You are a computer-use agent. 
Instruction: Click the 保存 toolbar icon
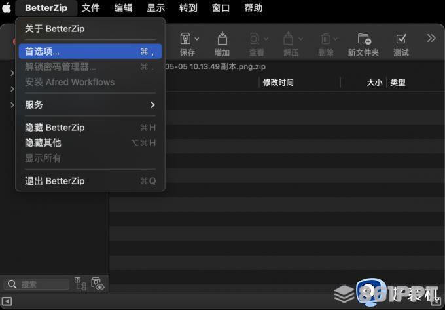pos(186,39)
